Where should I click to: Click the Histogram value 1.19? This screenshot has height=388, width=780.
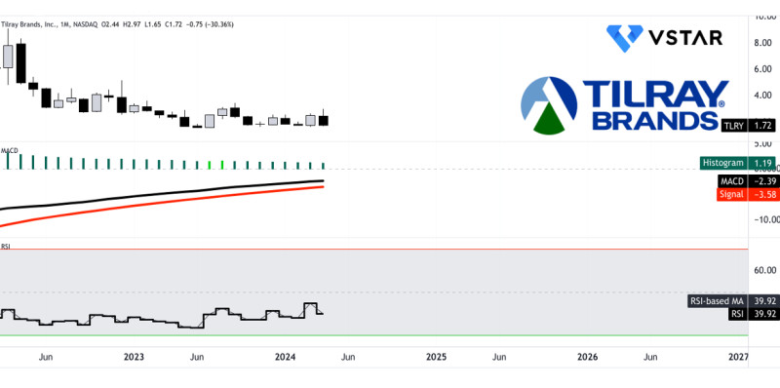(x=761, y=163)
